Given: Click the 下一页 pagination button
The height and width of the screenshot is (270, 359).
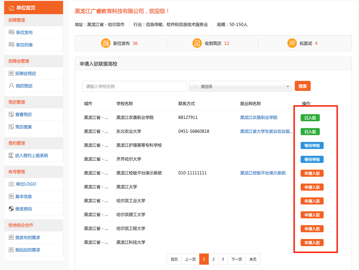Looking at the screenshot, I should (x=236, y=259).
